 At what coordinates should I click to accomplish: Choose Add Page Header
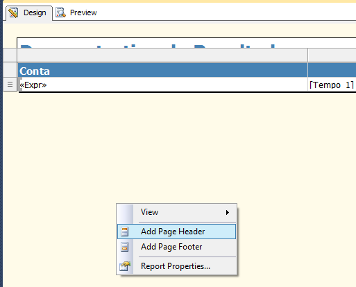(176, 232)
